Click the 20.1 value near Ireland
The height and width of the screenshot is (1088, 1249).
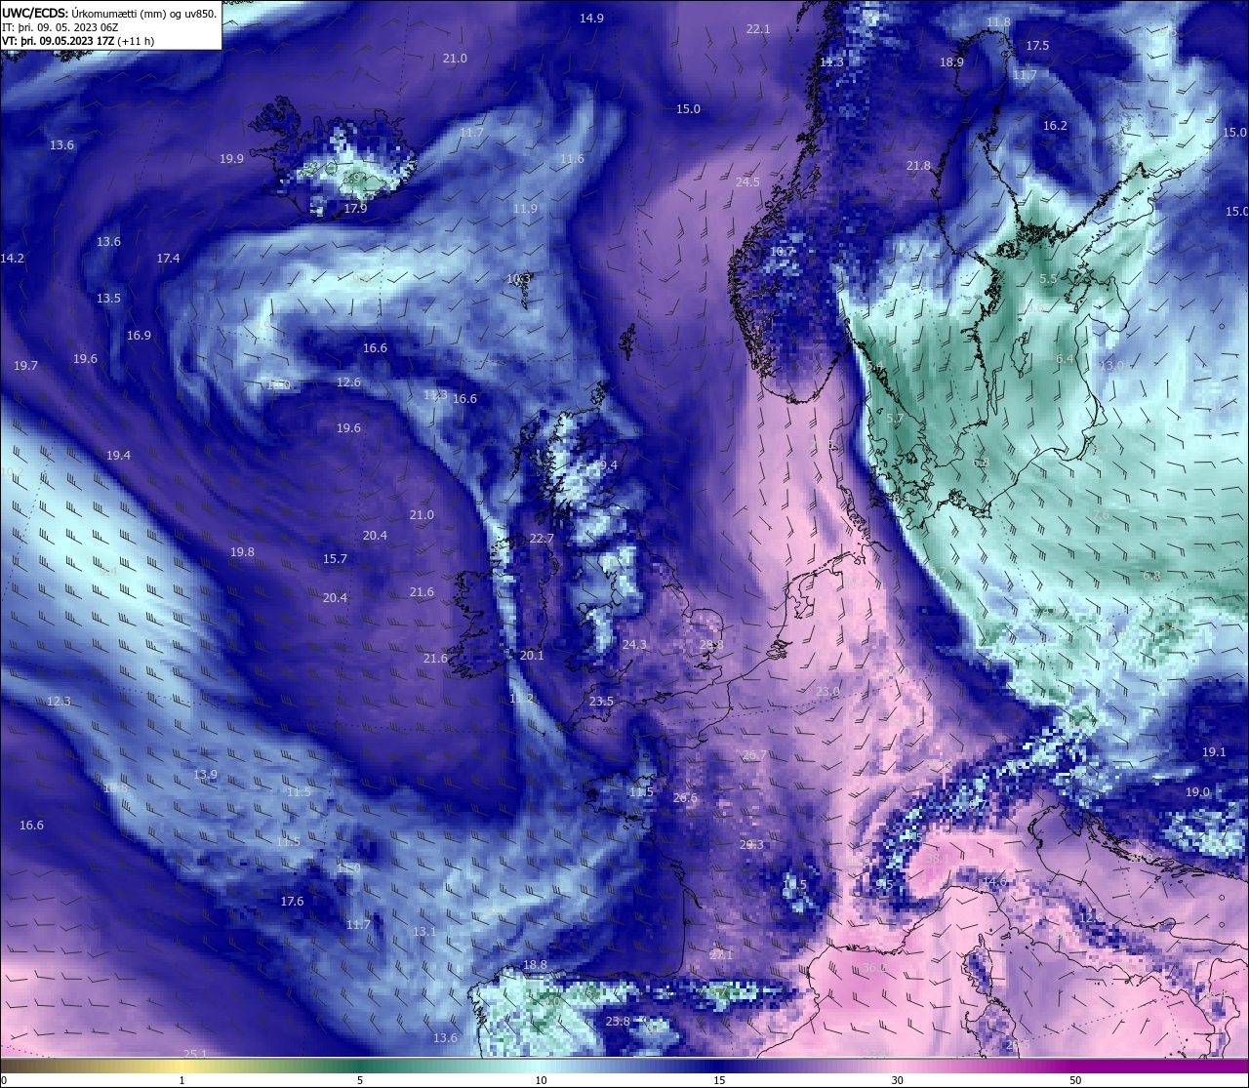point(532,656)
